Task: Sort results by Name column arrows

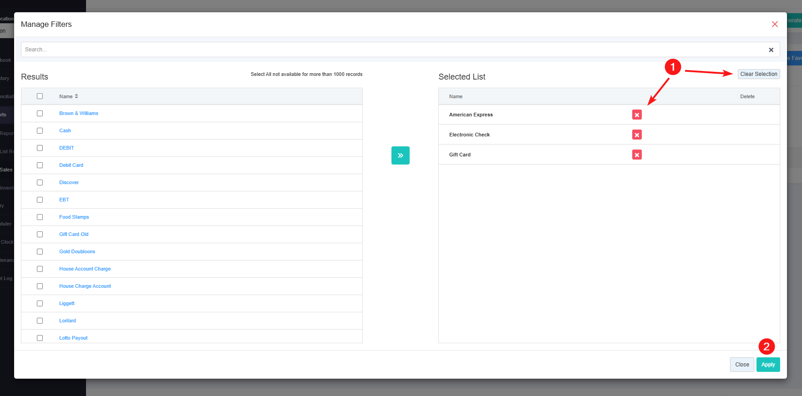Action: 76,96
